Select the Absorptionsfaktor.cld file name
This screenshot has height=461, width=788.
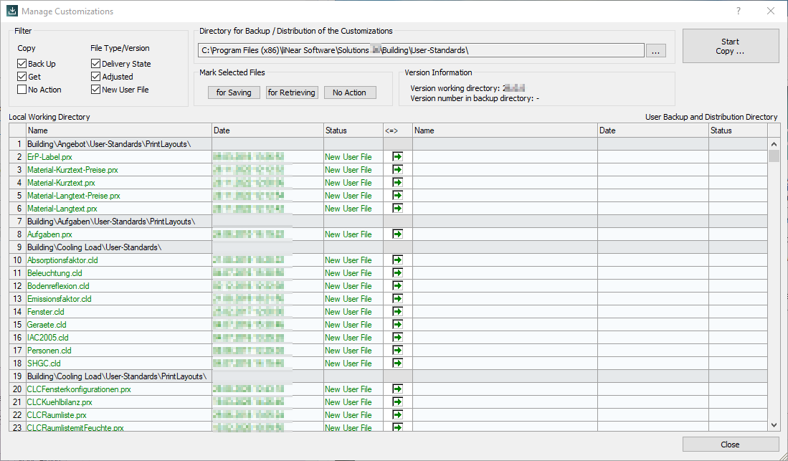coord(62,260)
